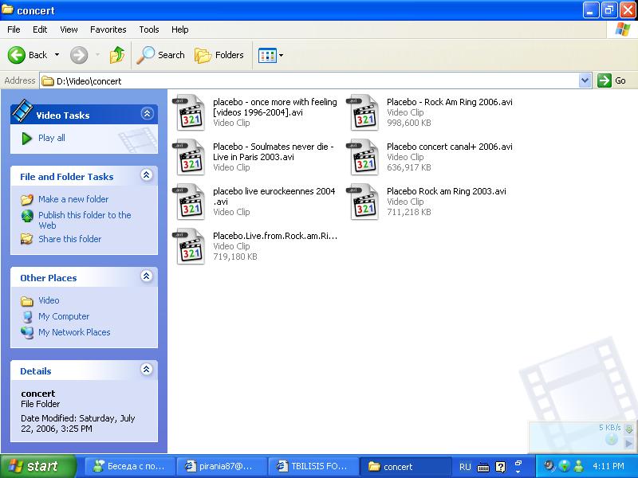This screenshot has width=638, height=478.
Task: Collapse the Other Places panel
Action: tap(147, 276)
